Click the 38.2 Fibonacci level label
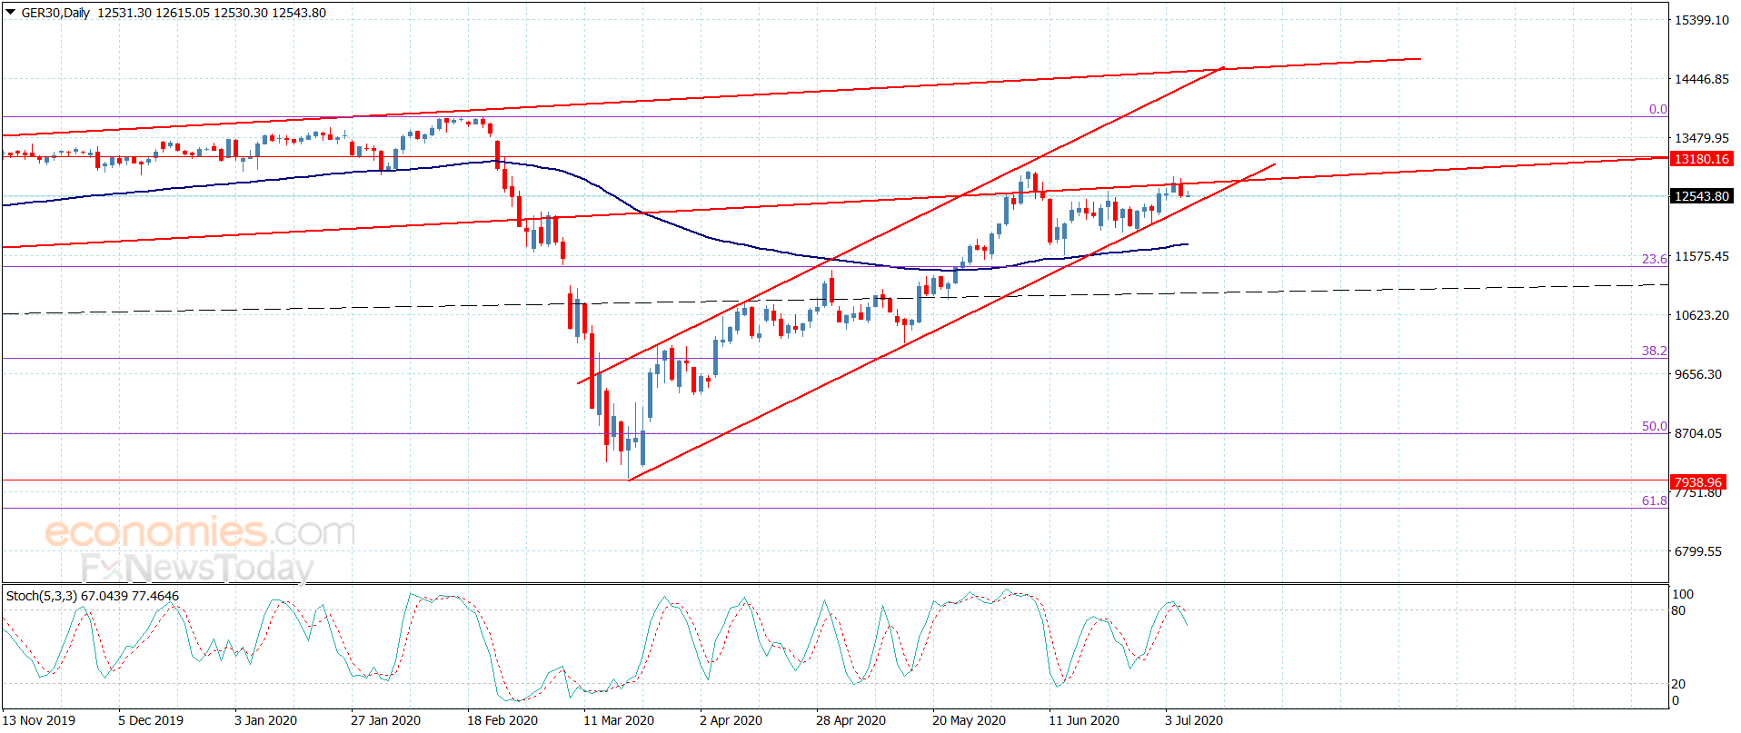1741x733 pixels. [1655, 351]
